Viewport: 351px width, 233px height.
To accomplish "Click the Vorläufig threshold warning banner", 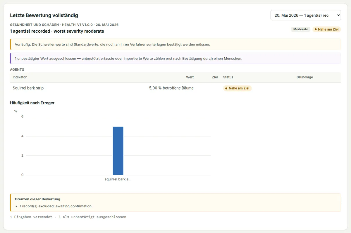I will pos(175,44).
